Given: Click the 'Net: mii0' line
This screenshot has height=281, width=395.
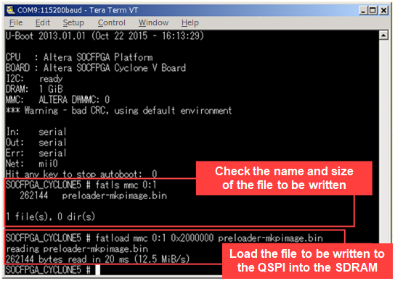Looking at the screenshot, I should pyautogui.click(x=32, y=164).
